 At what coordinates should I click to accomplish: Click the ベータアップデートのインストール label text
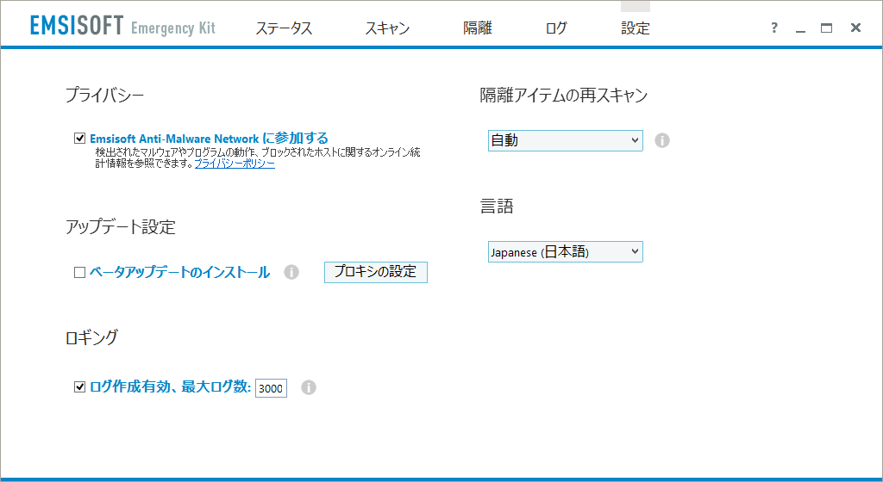pos(179,273)
